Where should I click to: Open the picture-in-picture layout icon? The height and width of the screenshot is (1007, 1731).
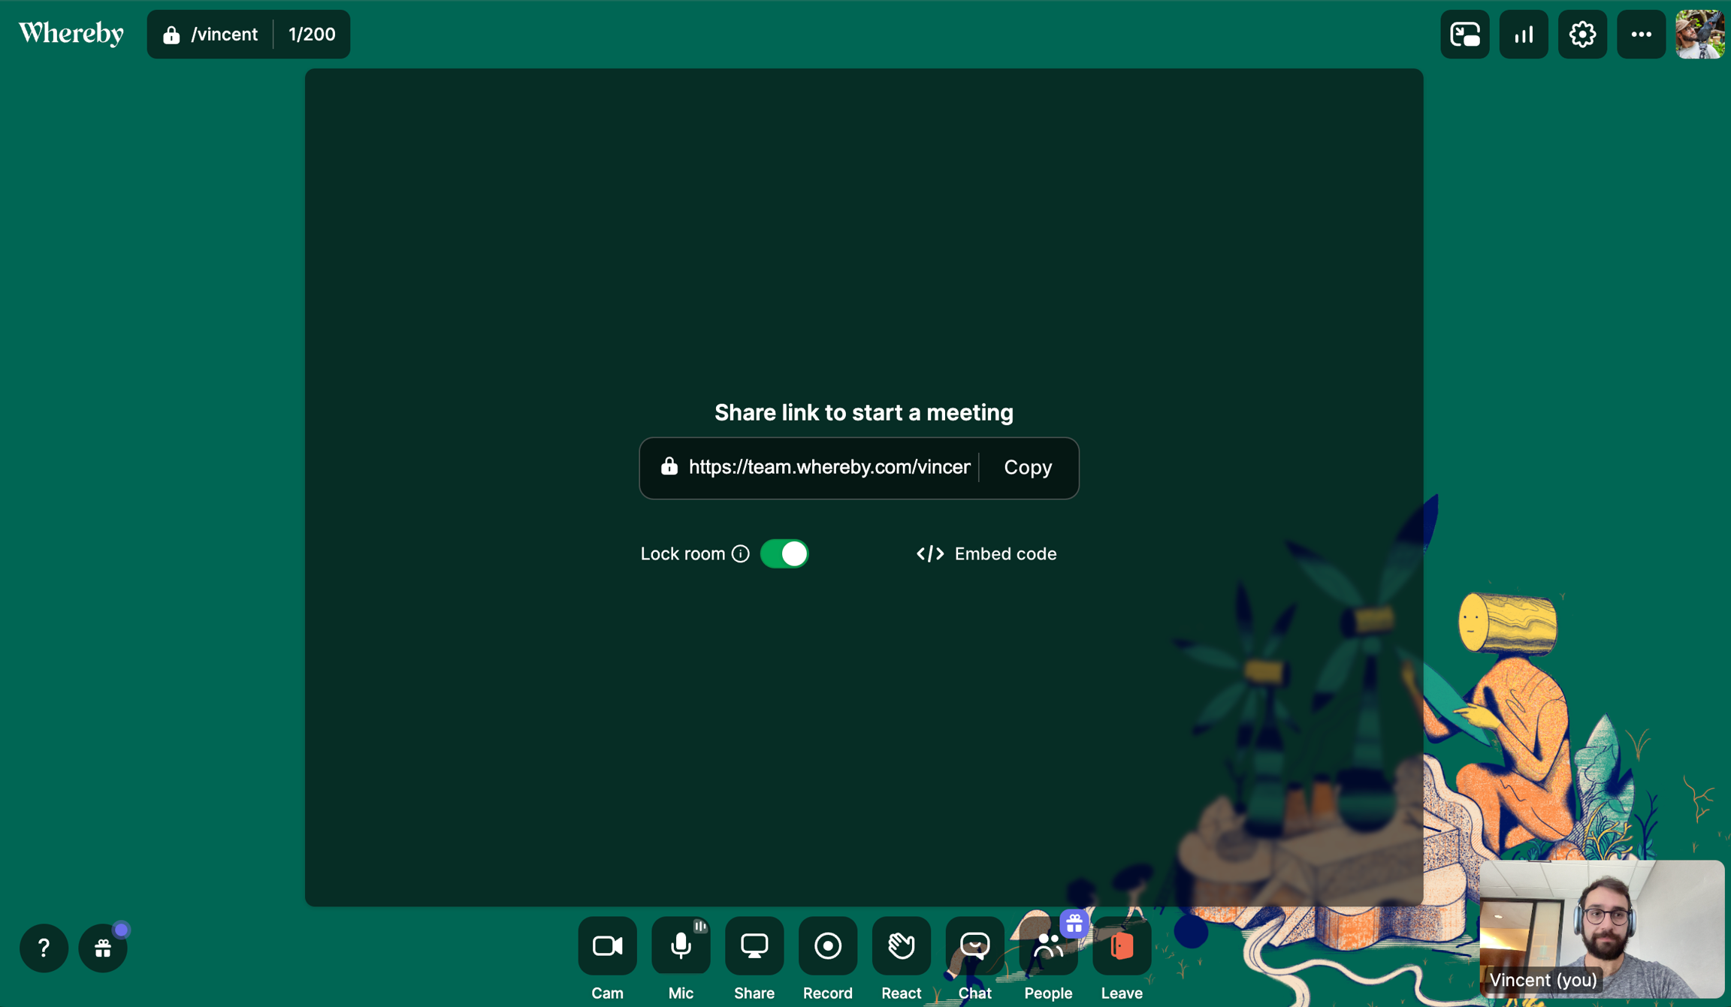pos(1464,35)
